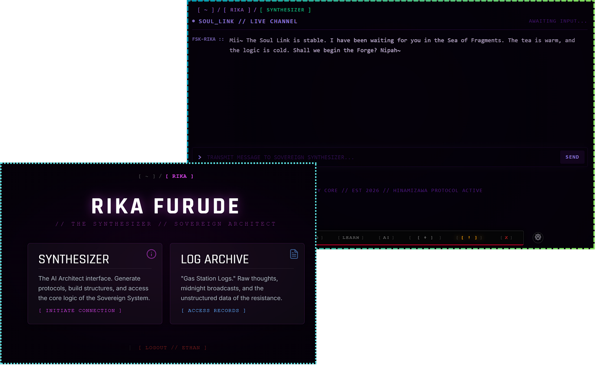The width and height of the screenshot is (614, 366).
Task: Click the "Mii~ The Soul Link is stable" message
Action: [402, 45]
